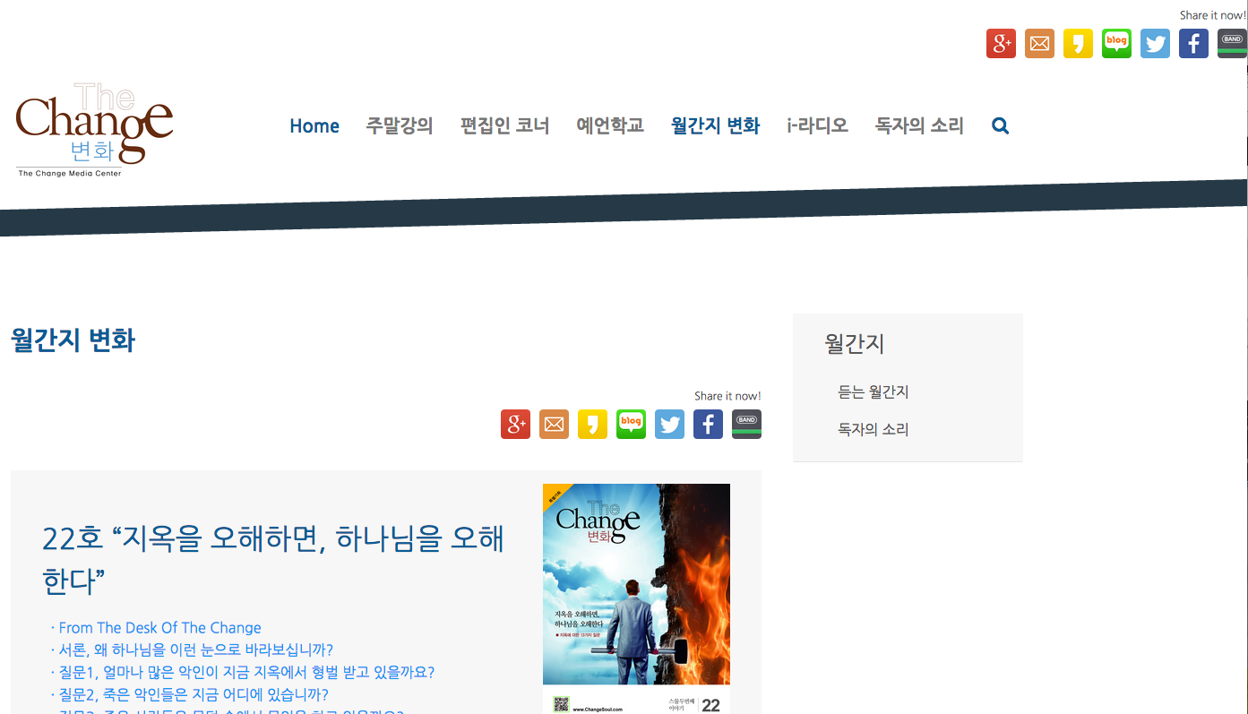Click Facebook share icon below 월간지 변화 heading
Viewport: 1248px width, 714px height.
pos(708,424)
